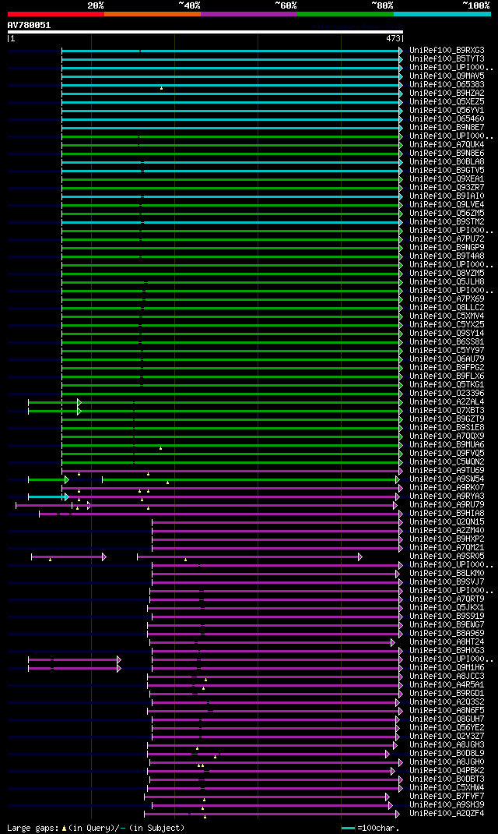Open hit UniRef100_B9RXG3

coord(447,51)
